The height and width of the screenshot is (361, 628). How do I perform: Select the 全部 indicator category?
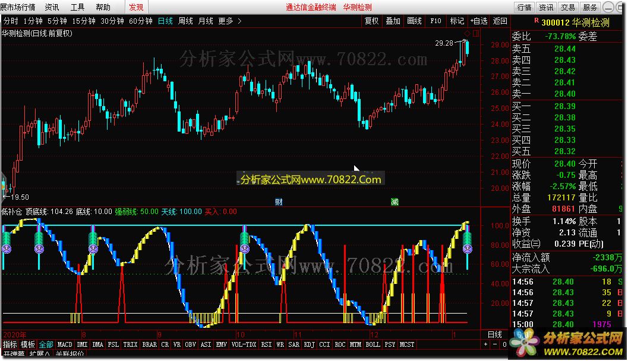[46, 344]
